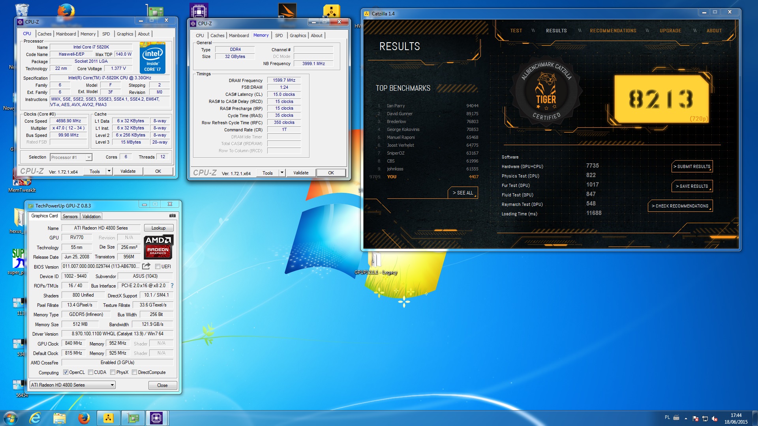Open the MemTweakIt desktop icon
The width and height of the screenshot is (758, 426).
(22, 185)
